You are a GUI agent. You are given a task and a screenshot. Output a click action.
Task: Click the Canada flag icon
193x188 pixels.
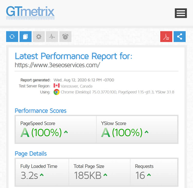pos(56,86)
